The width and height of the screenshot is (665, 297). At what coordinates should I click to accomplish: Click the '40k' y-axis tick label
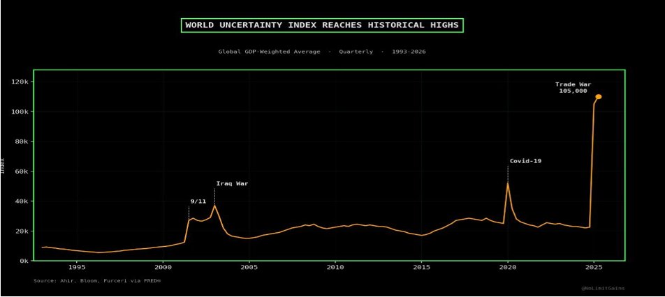[x=21, y=201]
